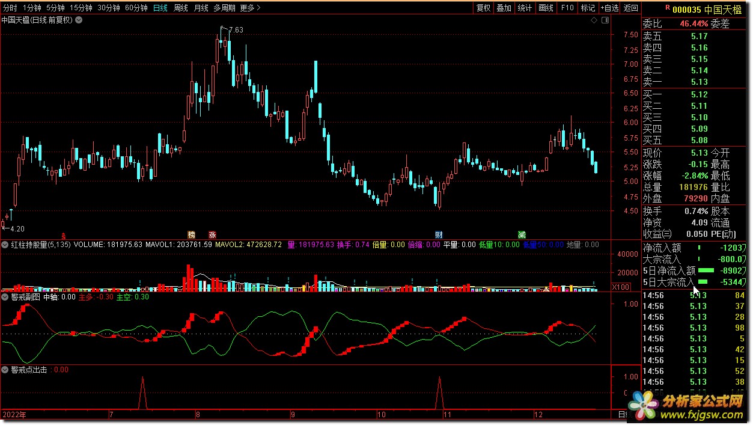Viewport: 753px width, 425px height.
Task: Switch to 月线 monthly chart
Action: 201,8
